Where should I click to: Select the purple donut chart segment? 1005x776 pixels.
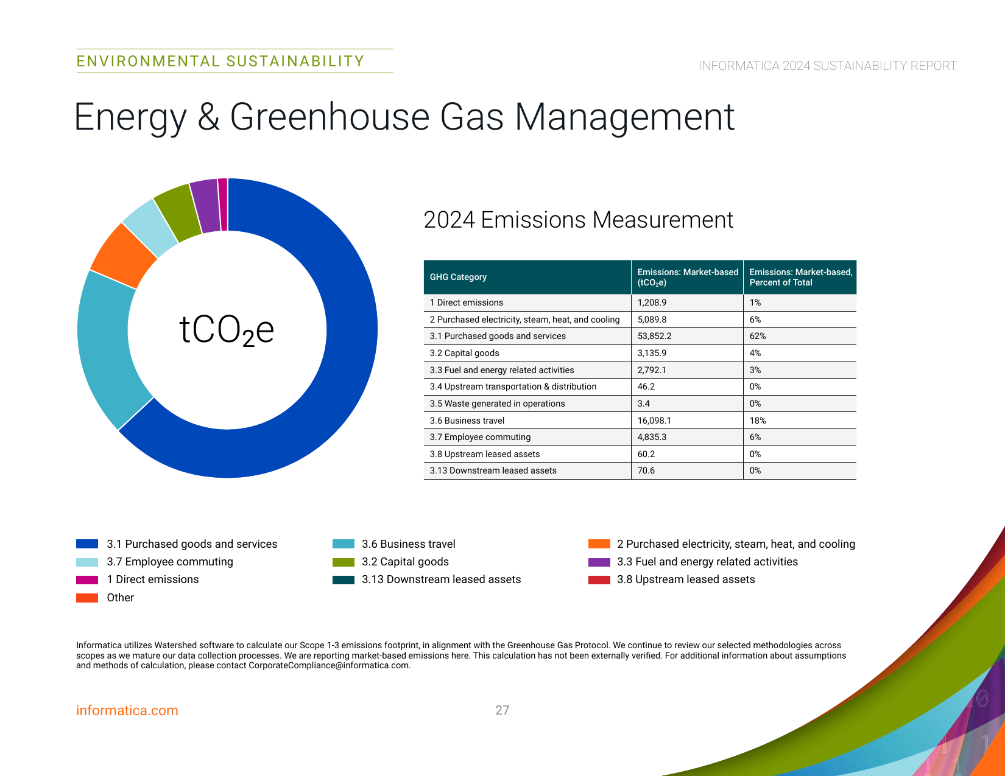pyautogui.click(x=206, y=206)
